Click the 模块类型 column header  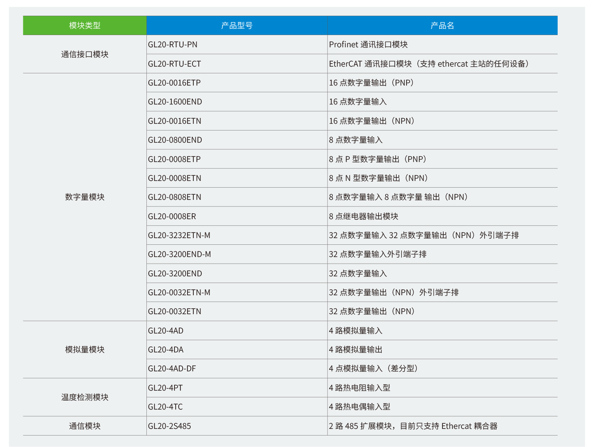(84, 26)
